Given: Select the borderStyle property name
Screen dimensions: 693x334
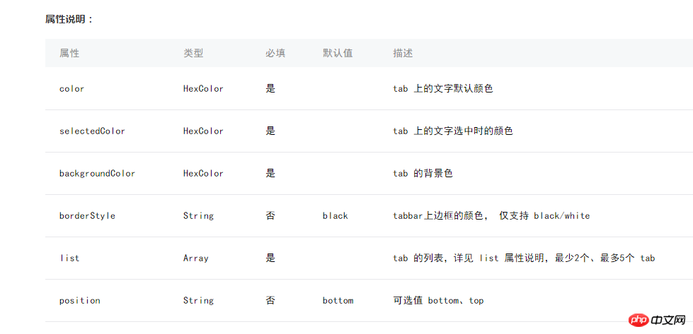Looking at the screenshot, I should pos(87,216).
